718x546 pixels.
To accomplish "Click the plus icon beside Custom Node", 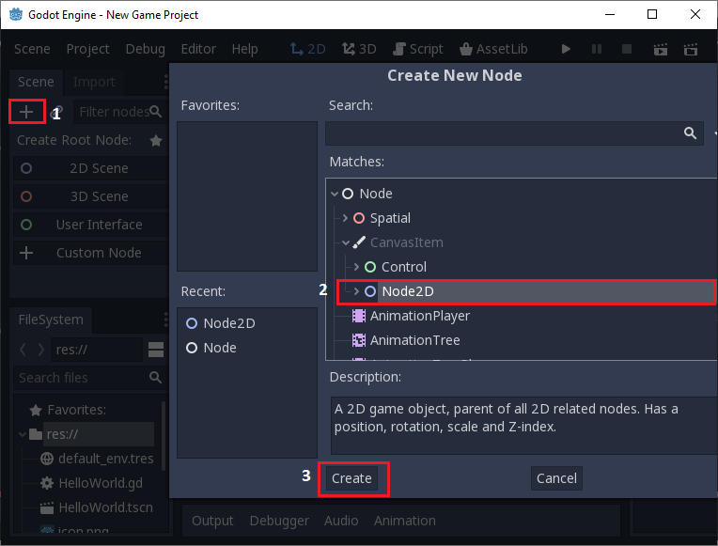I will coord(26,253).
